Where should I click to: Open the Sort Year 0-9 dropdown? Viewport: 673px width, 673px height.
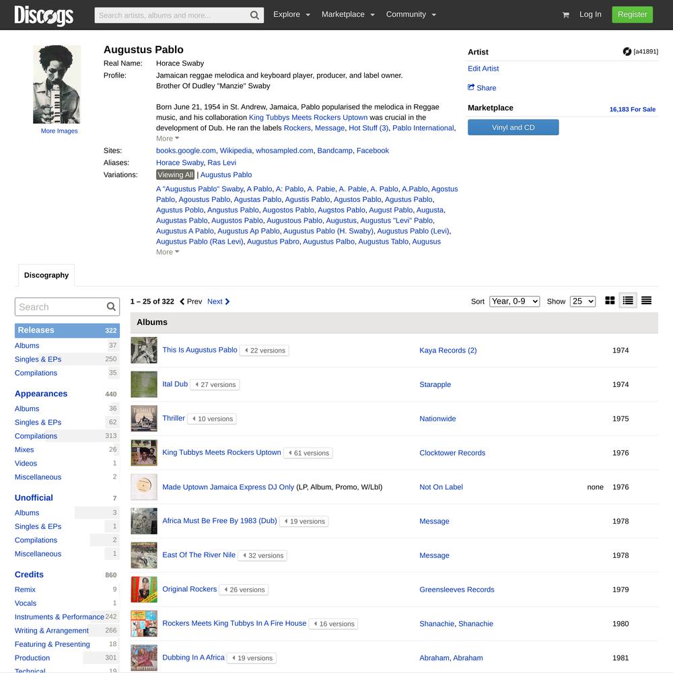tap(514, 302)
